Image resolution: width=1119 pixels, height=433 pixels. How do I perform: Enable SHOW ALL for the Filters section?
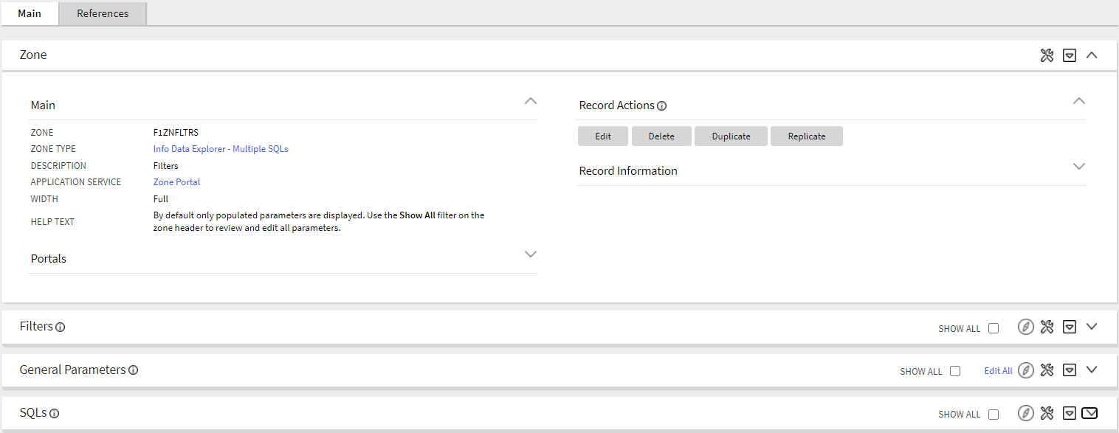[994, 328]
